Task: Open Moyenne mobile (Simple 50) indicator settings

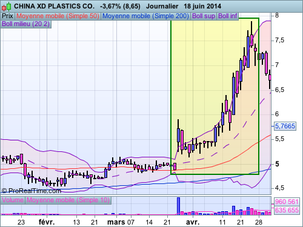Action: pos(58,16)
